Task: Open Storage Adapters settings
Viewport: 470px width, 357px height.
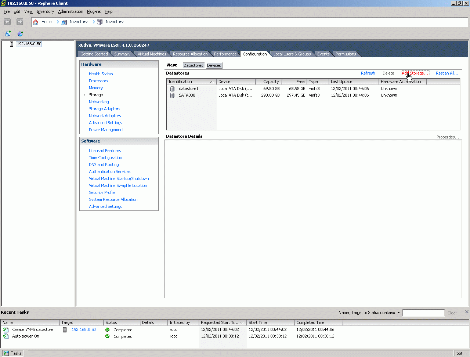Action: tap(105, 109)
